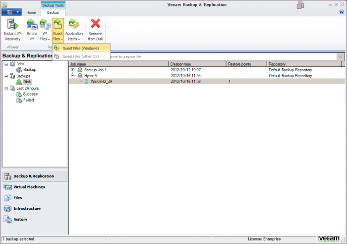This screenshot has width=347, height=244.
Task: Click the Disk backup icon
Action: (x=19, y=82)
